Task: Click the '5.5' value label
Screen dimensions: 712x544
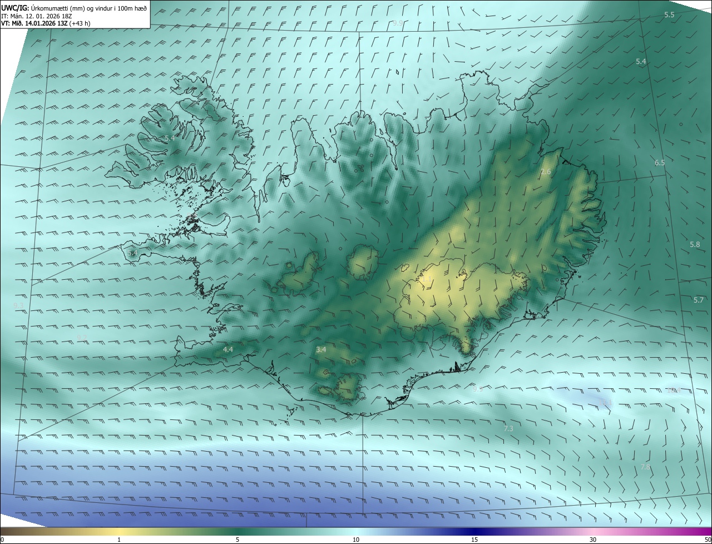Action: pos(669,15)
